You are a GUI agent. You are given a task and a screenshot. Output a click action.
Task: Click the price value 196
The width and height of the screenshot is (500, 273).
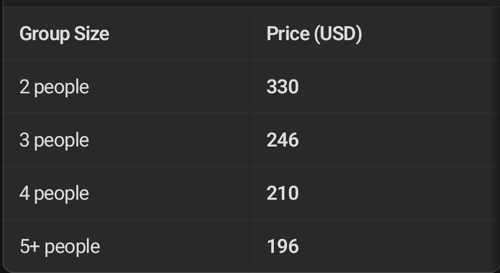pyautogui.click(x=282, y=246)
